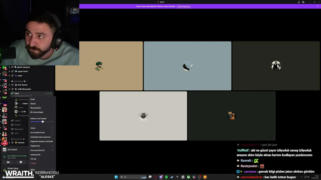Select user Jewhi in the voice channel
Viewport: 321px width, 180px height.
[x=21, y=107]
